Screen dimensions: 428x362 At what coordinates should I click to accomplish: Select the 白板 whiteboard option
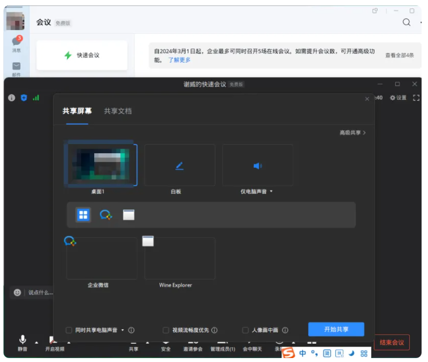point(180,165)
